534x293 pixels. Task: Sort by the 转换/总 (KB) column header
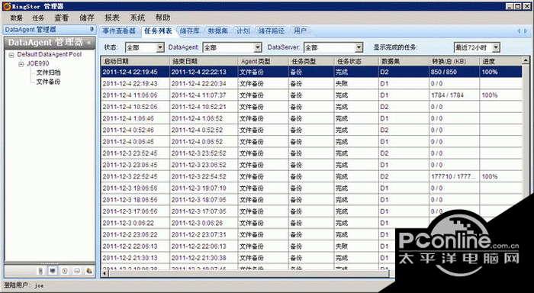point(454,61)
